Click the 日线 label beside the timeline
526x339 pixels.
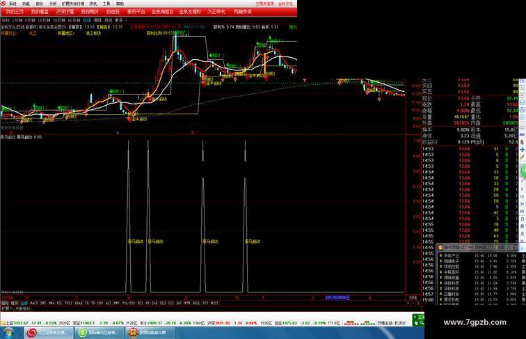(x=413, y=298)
